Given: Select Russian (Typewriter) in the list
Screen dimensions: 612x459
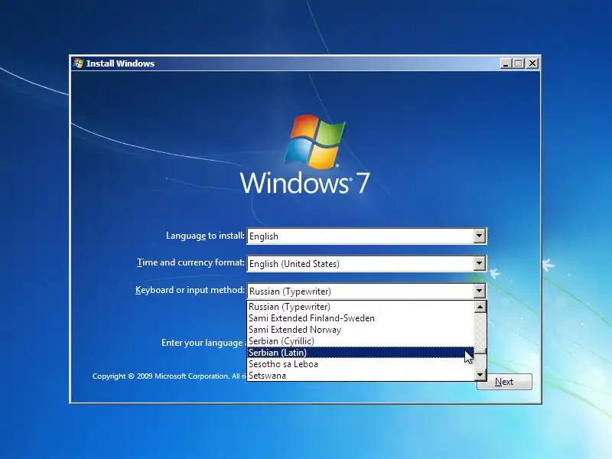Looking at the screenshot, I should click(360, 307).
